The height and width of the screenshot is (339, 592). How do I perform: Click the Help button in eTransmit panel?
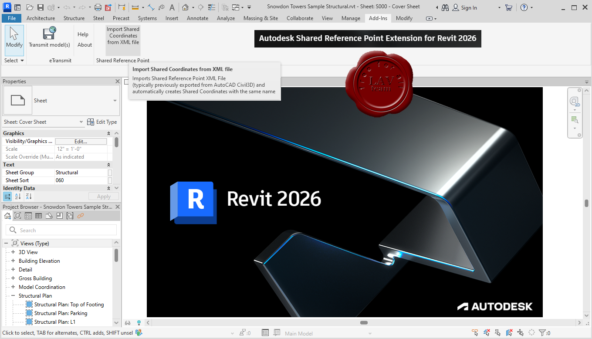tap(83, 34)
